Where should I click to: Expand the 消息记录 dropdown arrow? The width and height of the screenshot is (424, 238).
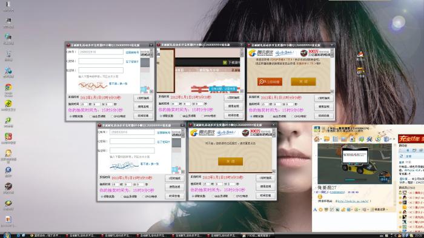[387, 210]
